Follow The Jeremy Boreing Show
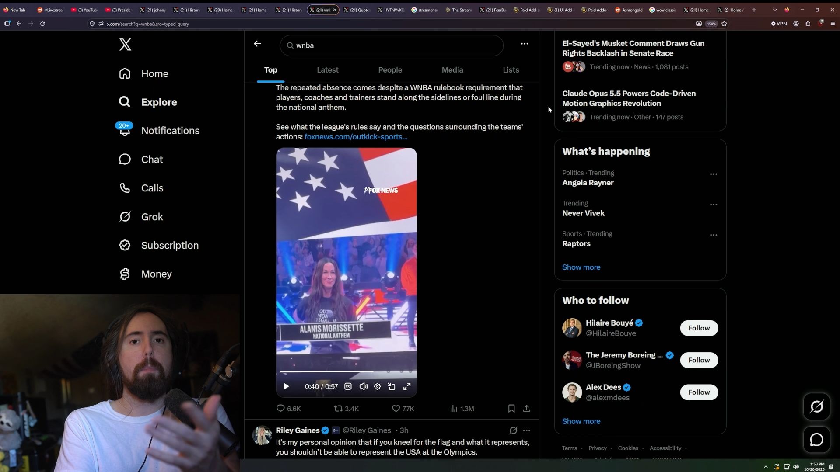This screenshot has width=840, height=472. 699,360
